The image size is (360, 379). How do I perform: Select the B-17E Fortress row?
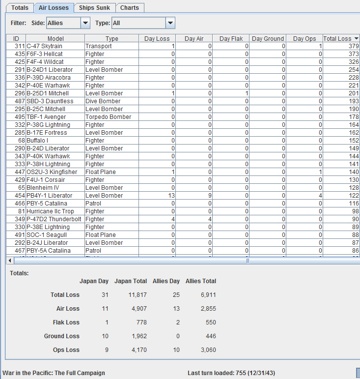(x=183, y=133)
